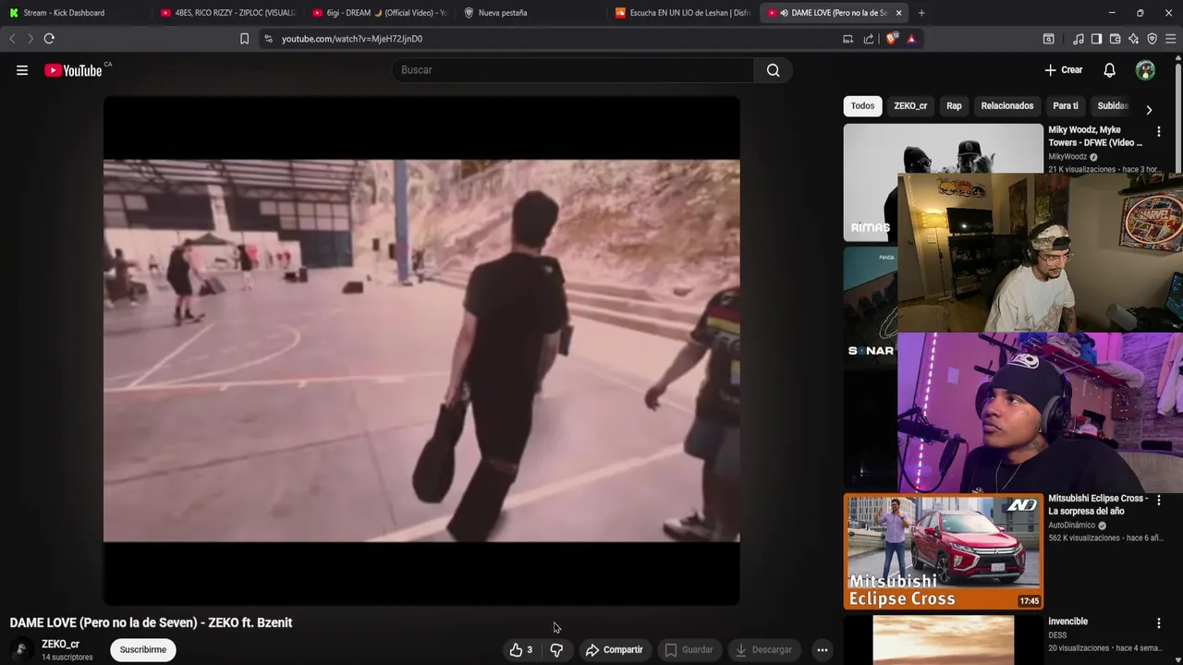Dislike the video with thumbs down
The height and width of the screenshot is (665, 1183).
[556, 649]
